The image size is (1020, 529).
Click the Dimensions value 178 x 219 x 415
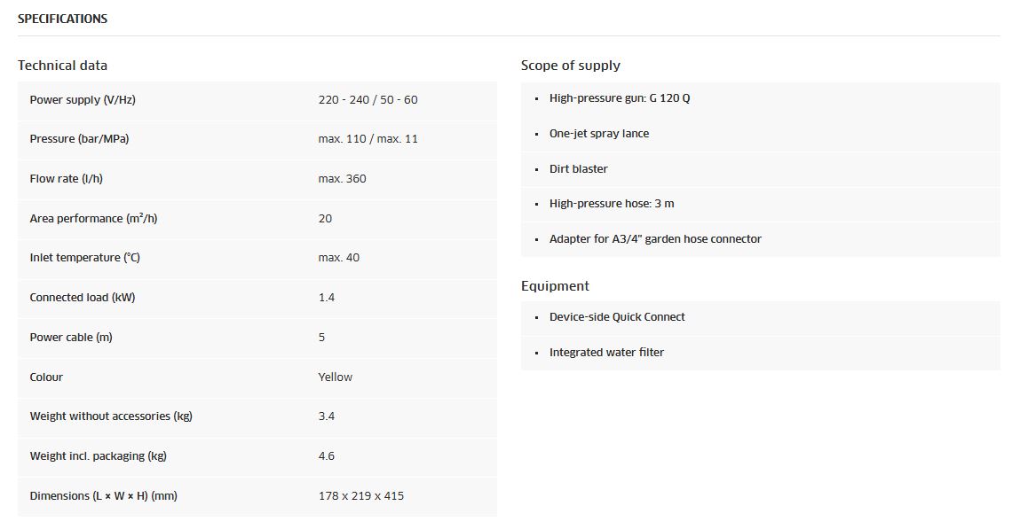point(361,496)
